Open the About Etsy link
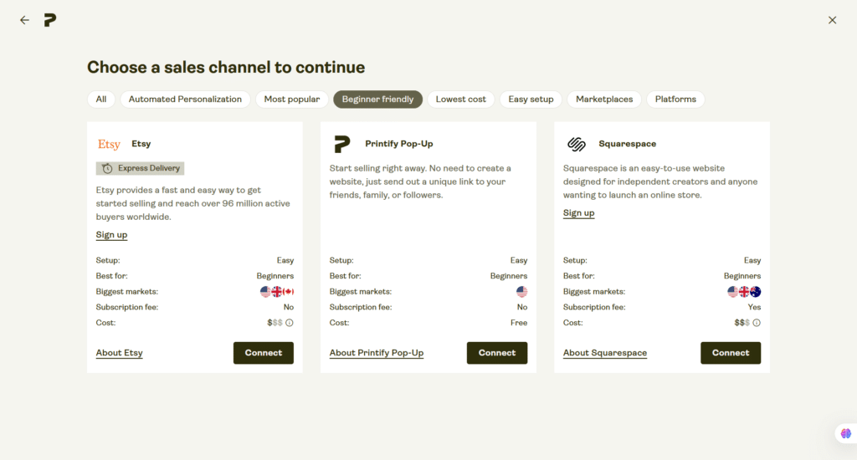Image resolution: width=857 pixels, height=460 pixels. [119, 353]
